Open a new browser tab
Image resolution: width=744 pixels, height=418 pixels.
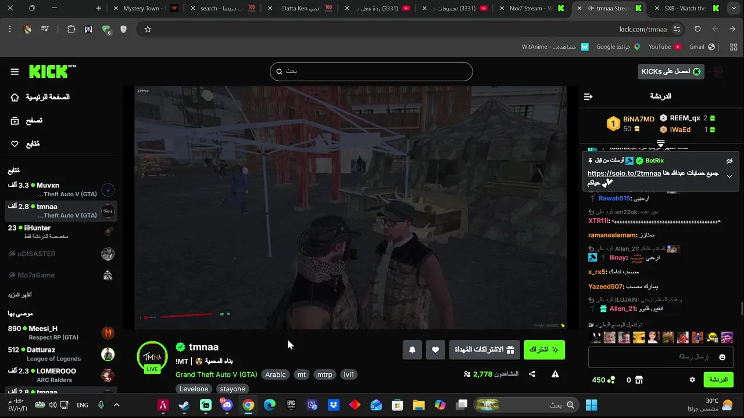(x=99, y=8)
